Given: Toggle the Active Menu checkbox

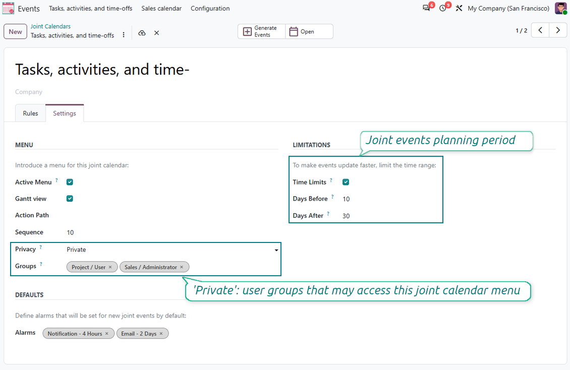Looking at the screenshot, I should 70,182.
